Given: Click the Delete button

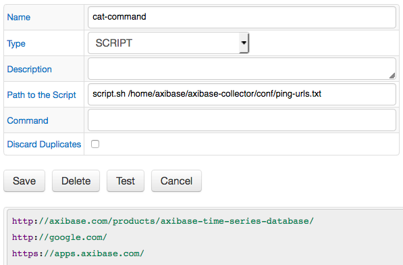Looking at the screenshot, I should [x=76, y=181].
